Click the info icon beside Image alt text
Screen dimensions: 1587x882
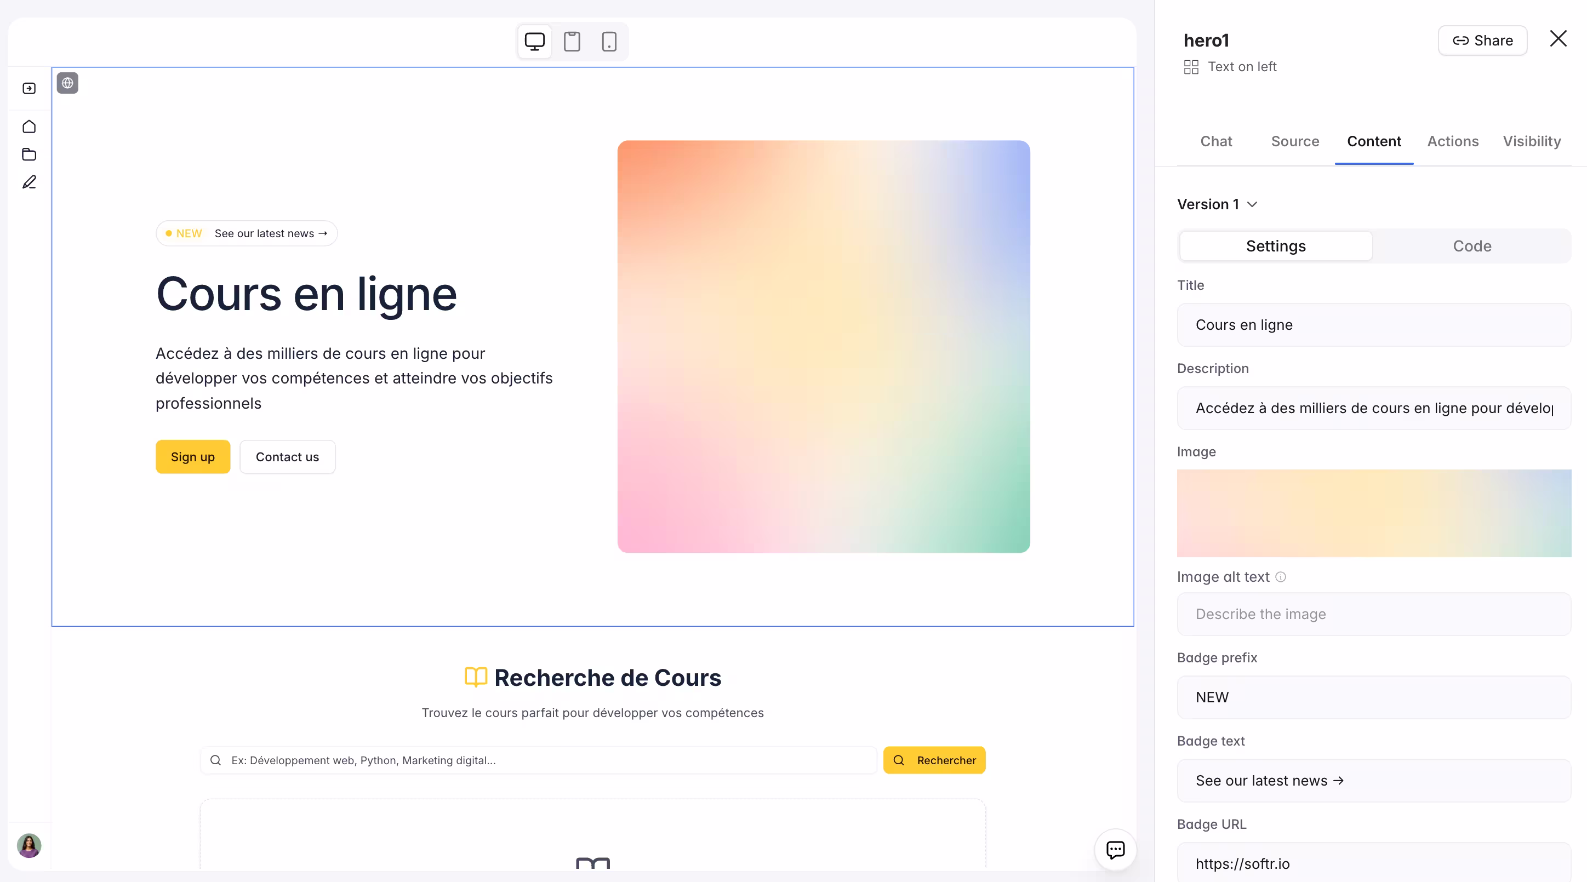[1280, 576]
